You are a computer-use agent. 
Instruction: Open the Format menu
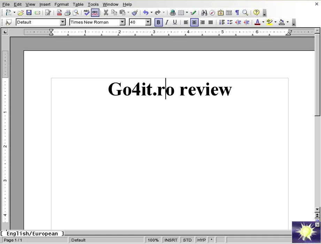coord(61,5)
